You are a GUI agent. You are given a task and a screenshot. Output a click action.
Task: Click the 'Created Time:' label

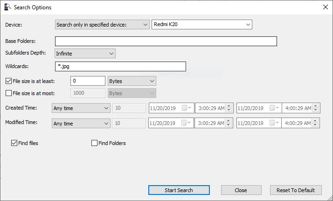click(x=21, y=108)
